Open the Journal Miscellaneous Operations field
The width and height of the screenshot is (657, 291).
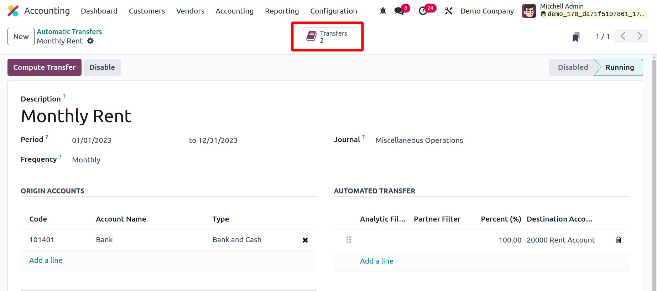[419, 140]
